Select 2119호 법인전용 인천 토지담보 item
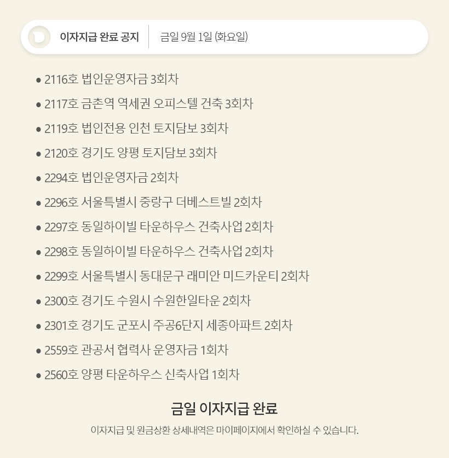 pos(136,128)
